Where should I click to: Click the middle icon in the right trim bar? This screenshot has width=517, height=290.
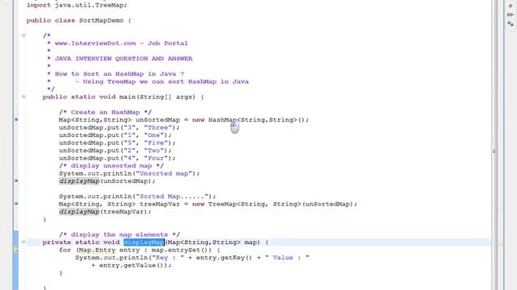[x=511, y=14]
